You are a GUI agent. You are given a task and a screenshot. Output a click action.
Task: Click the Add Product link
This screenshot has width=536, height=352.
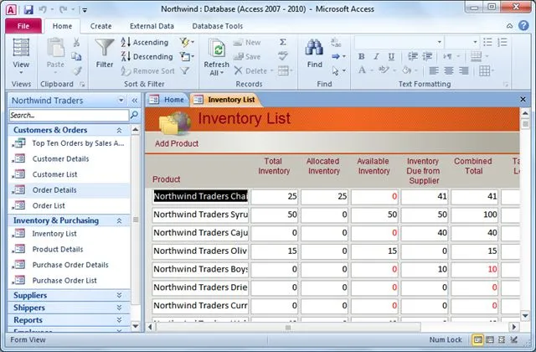coord(177,143)
